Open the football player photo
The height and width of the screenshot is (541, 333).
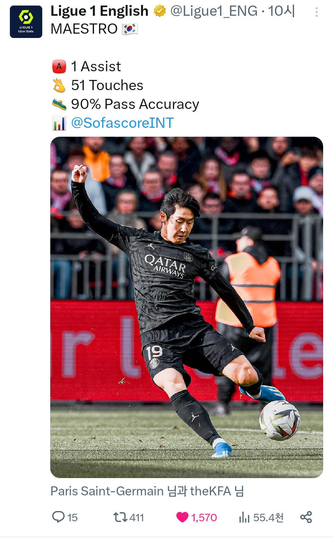click(187, 307)
